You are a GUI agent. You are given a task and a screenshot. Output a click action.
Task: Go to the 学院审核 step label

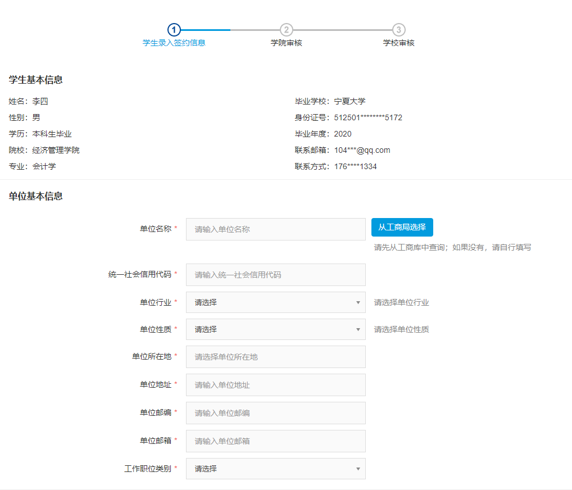(287, 43)
